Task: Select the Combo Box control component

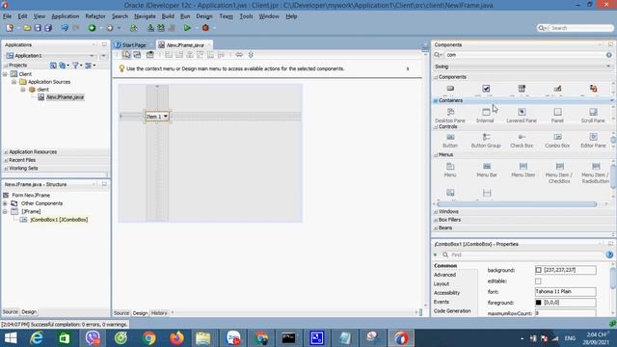Action: (557, 141)
